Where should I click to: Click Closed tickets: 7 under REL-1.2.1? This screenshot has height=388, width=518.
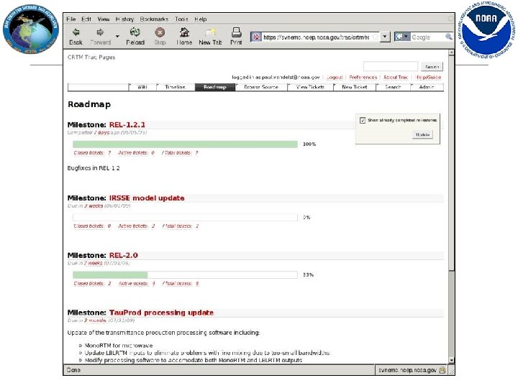(x=92, y=153)
